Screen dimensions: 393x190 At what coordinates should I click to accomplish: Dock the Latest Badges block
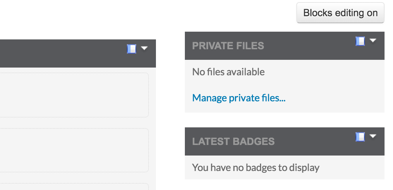360,137
